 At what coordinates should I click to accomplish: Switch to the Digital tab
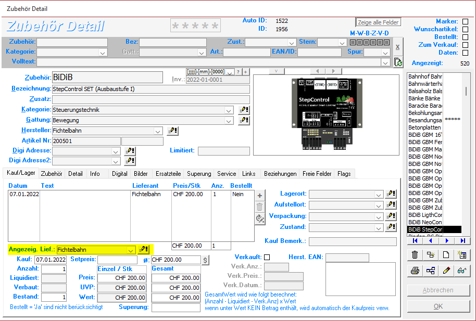tap(120, 174)
